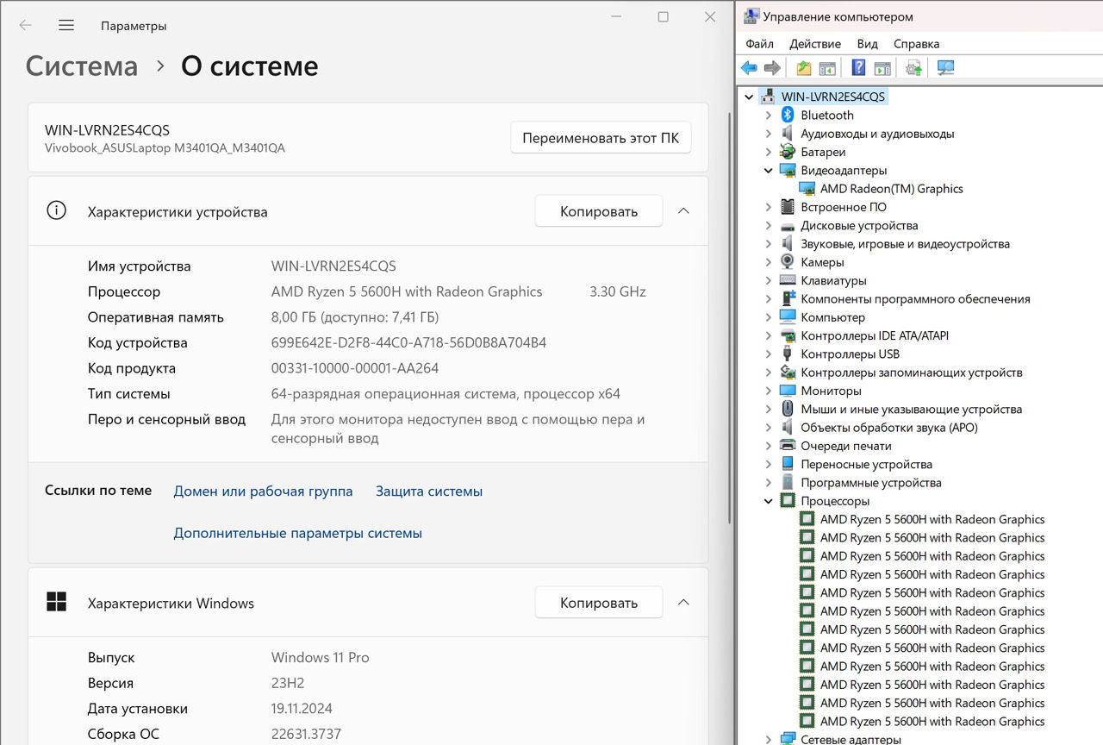Expand the Контроллеры IDE ATA/ATAPI node
This screenshot has height=745, width=1103.
769,335
